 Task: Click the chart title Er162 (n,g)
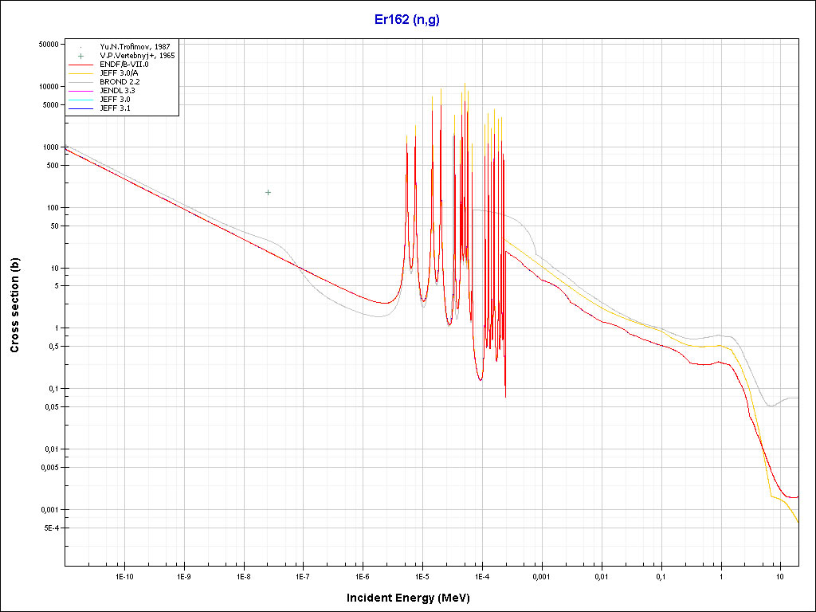(407, 20)
